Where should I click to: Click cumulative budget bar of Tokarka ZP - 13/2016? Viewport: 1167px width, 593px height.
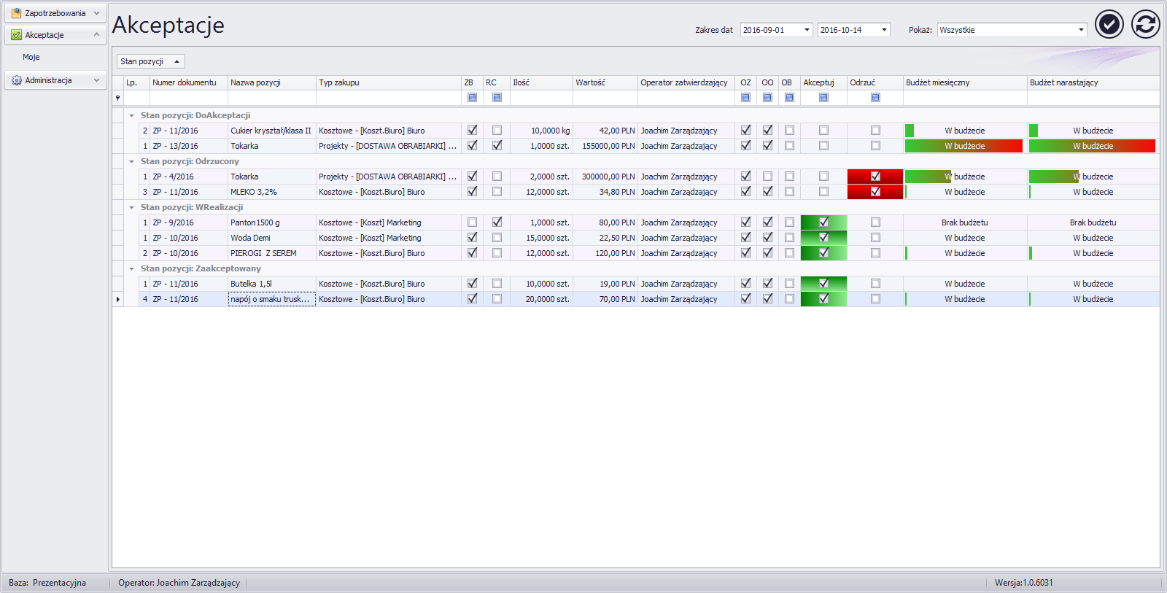(1093, 146)
